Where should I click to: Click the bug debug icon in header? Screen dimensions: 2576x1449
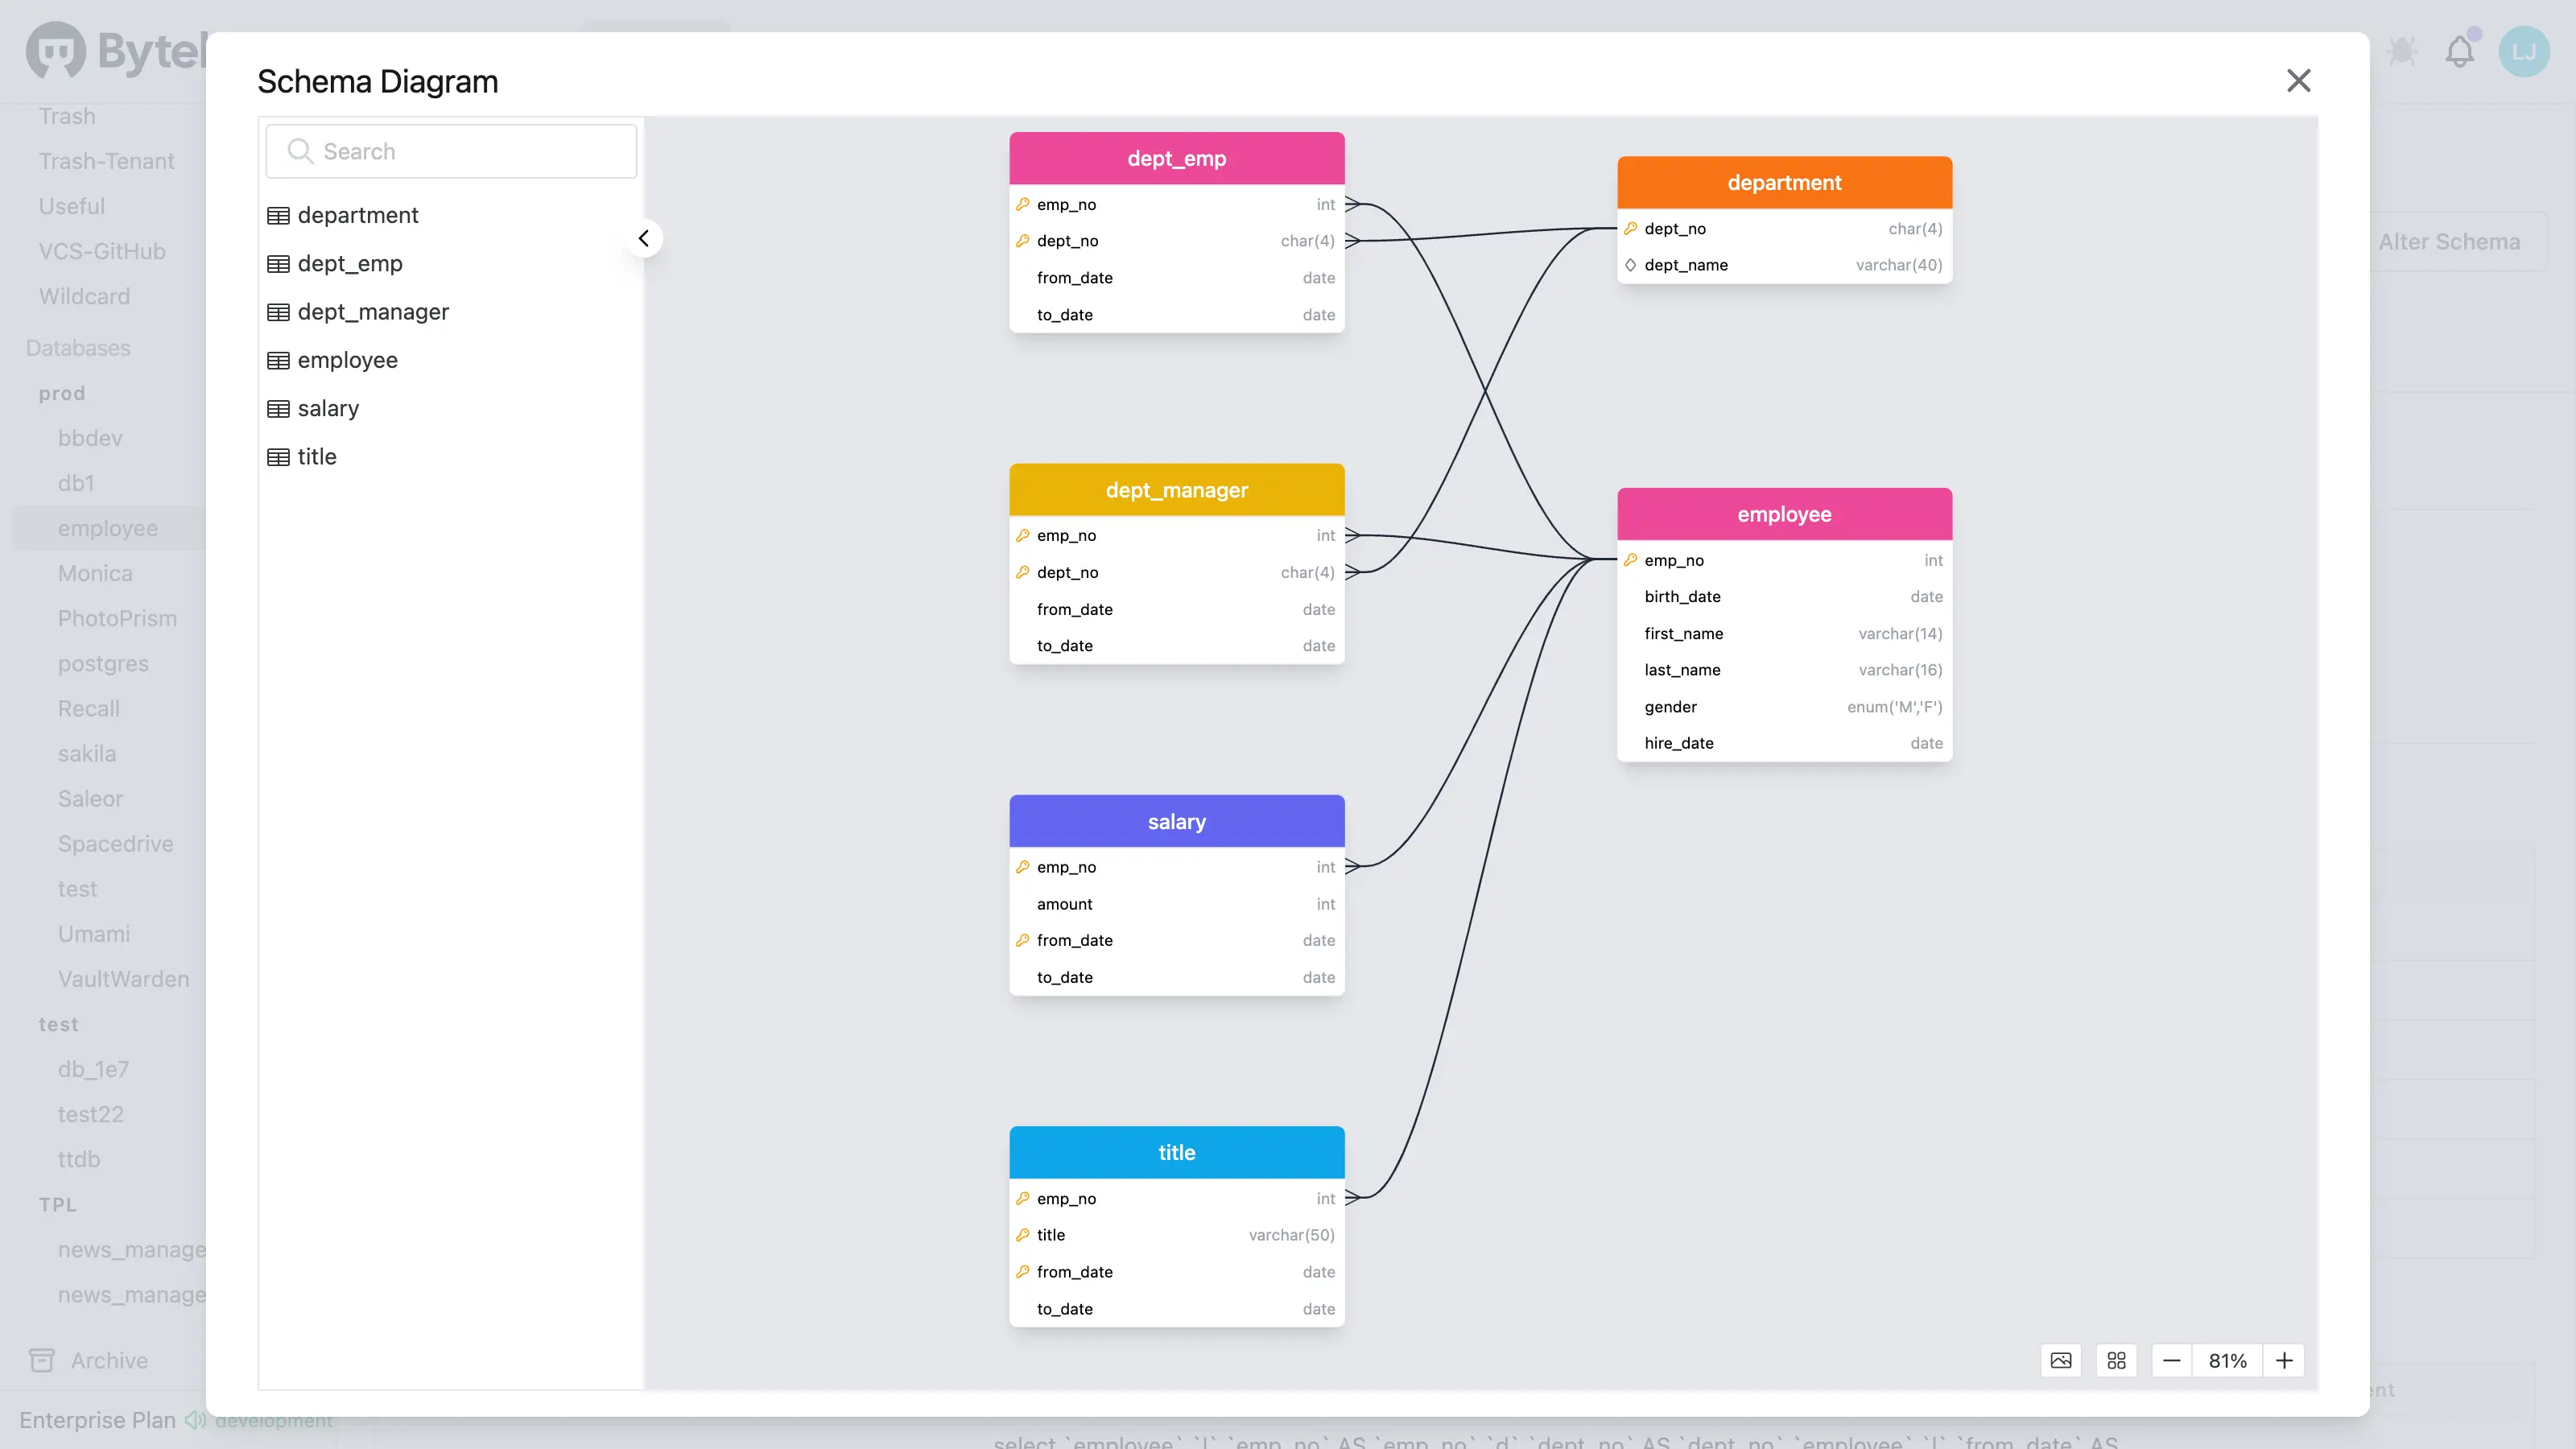click(x=2401, y=51)
